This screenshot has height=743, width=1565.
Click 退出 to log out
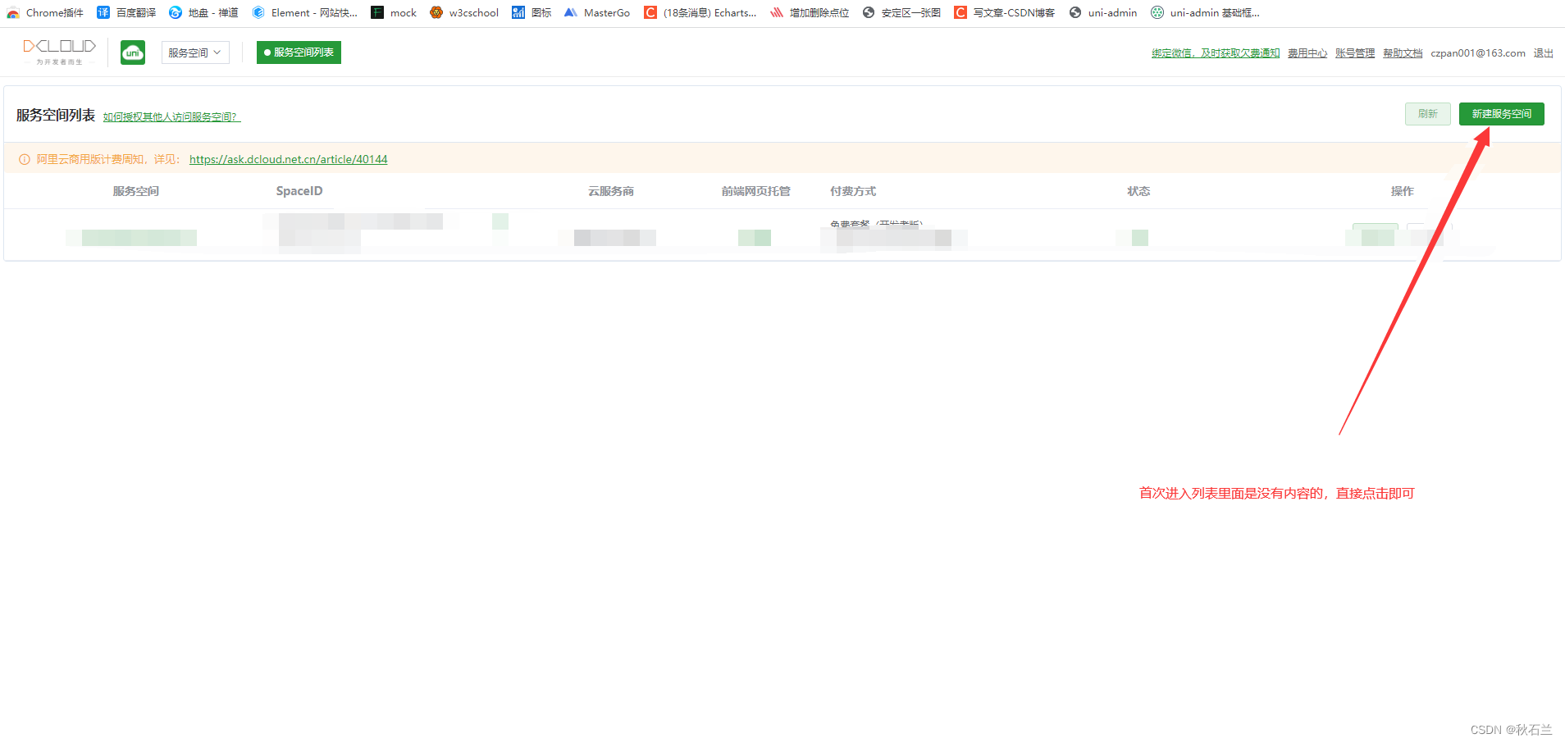[x=1543, y=53]
